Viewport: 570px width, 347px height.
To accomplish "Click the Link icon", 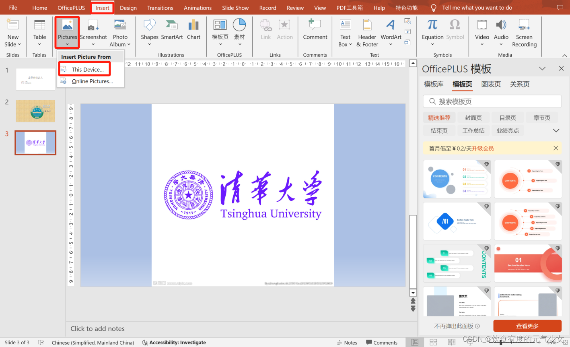I will coord(265,25).
